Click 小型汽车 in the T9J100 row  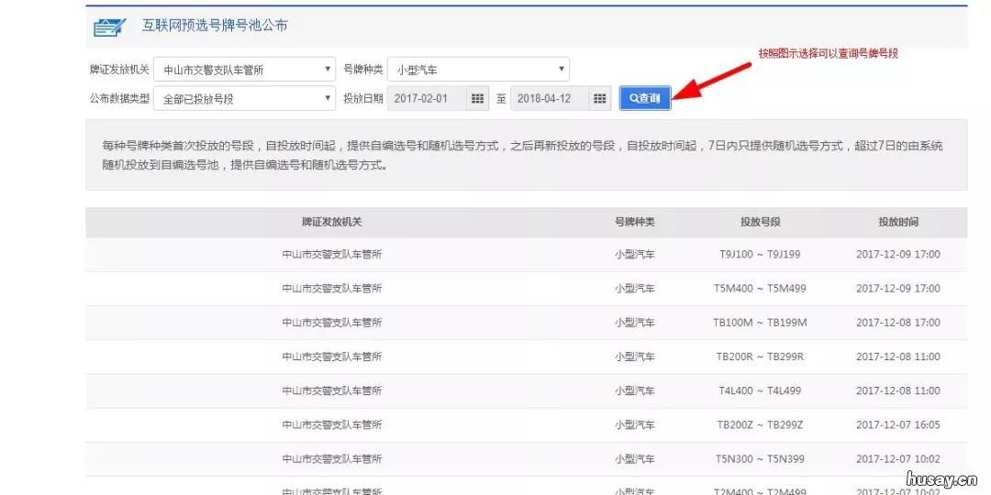click(x=635, y=255)
